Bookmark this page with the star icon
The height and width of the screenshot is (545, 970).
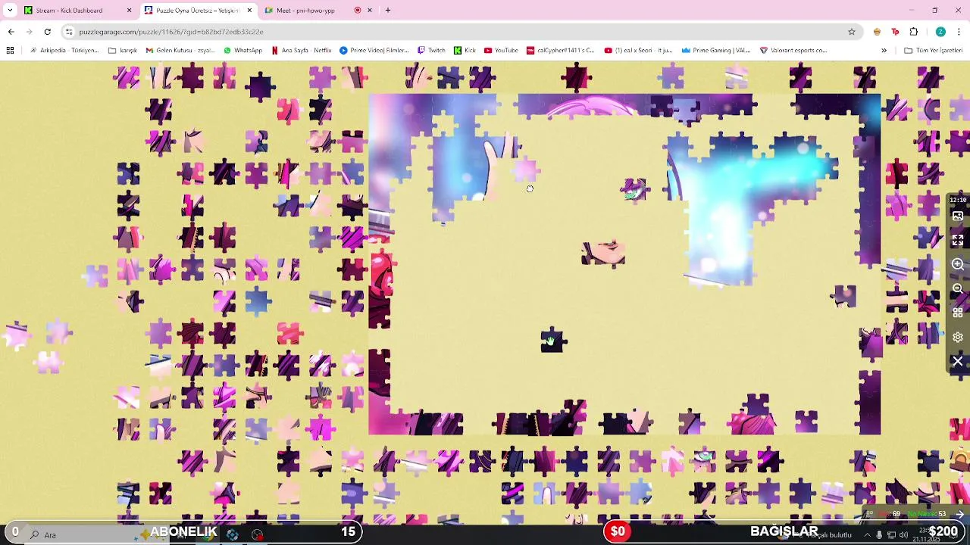coord(852,32)
